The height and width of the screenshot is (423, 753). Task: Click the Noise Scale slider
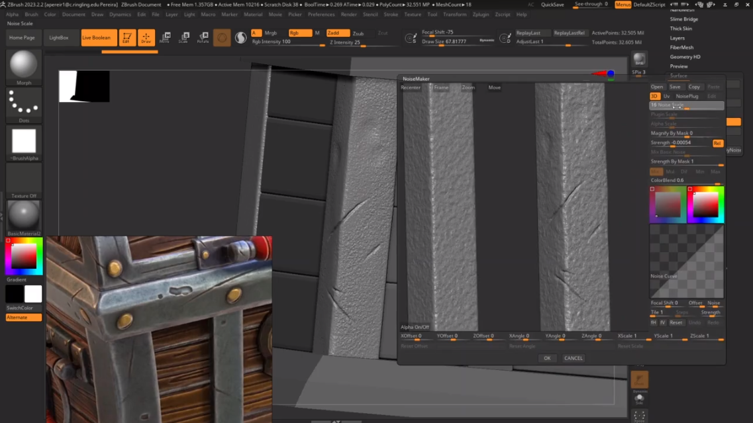[x=687, y=105]
